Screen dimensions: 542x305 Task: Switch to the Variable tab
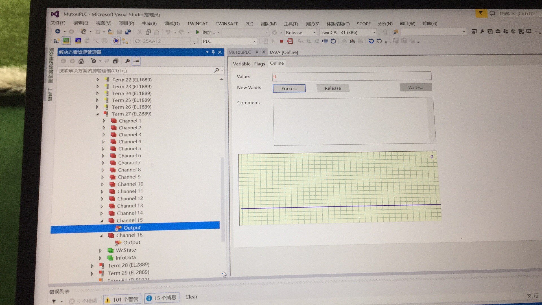pyautogui.click(x=242, y=64)
